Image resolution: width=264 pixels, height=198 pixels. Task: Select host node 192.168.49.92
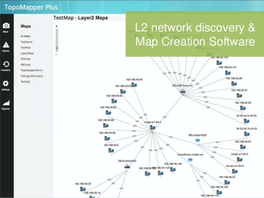[x=114, y=101]
